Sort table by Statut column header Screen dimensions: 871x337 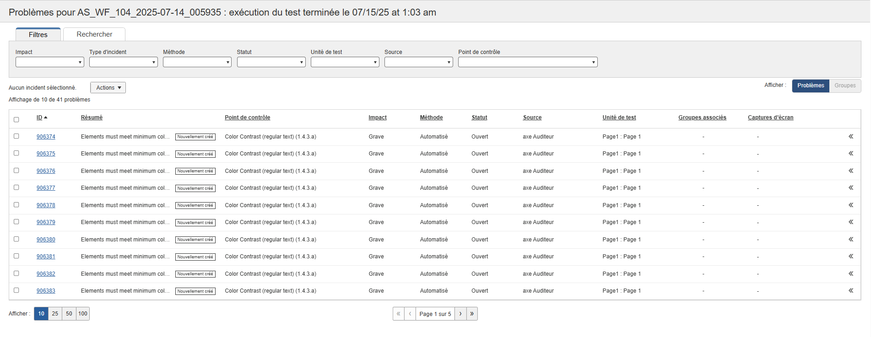[x=479, y=118]
